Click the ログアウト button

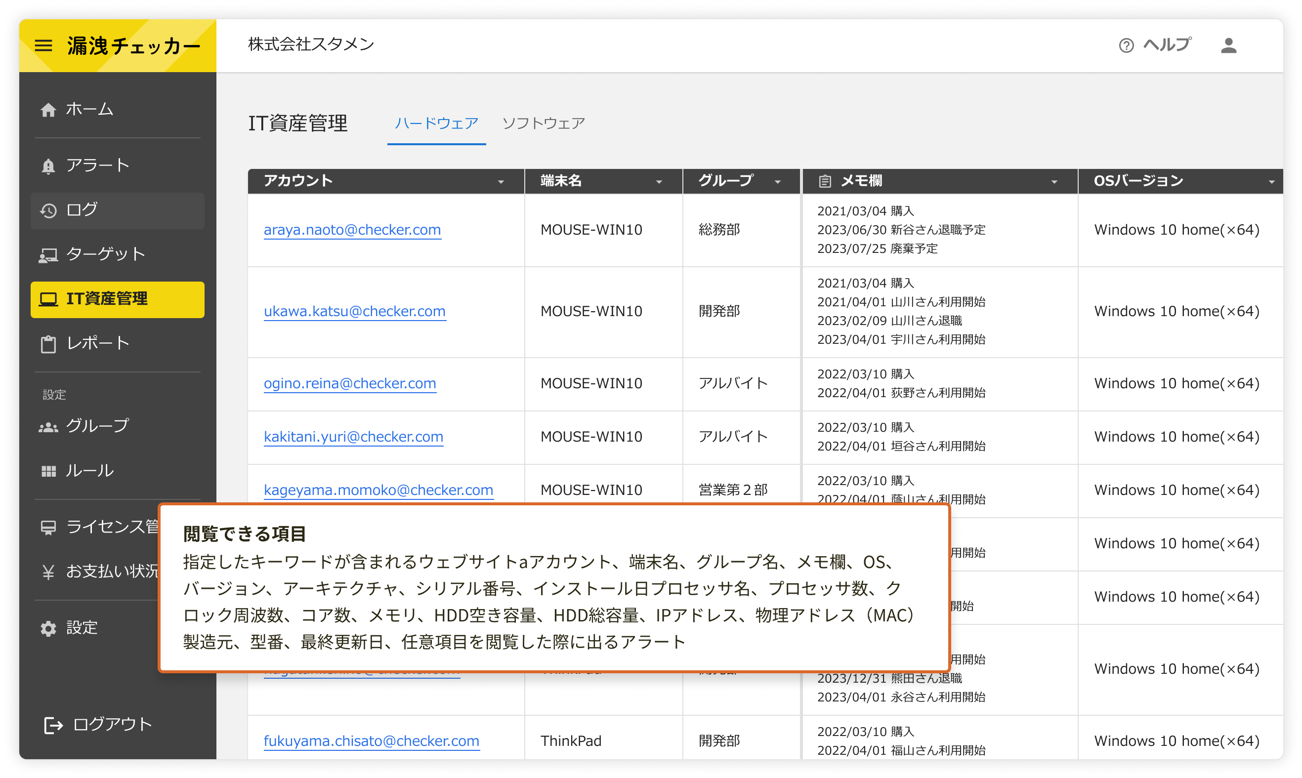pyautogui.click(x=98, y=725)
